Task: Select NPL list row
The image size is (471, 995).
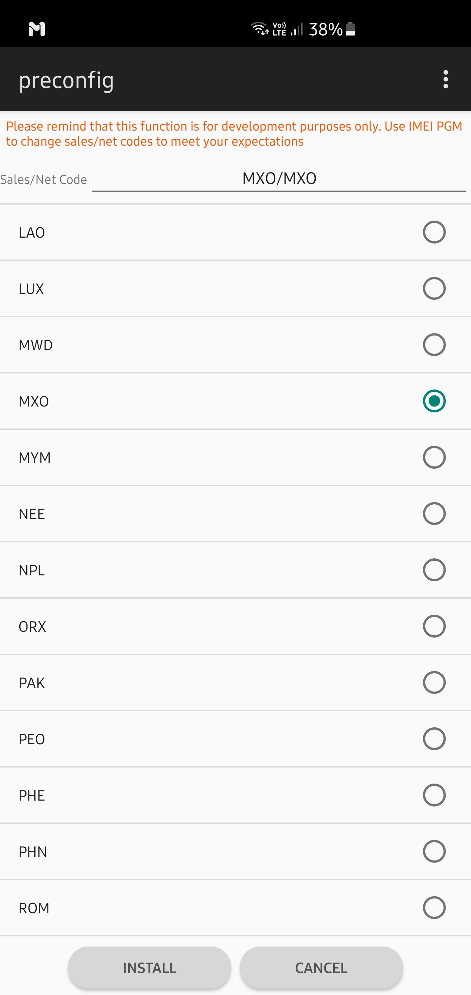Action: coord(235,570)
